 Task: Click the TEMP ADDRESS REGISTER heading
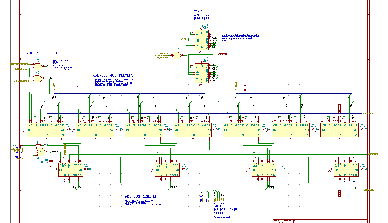coord(202,15)
